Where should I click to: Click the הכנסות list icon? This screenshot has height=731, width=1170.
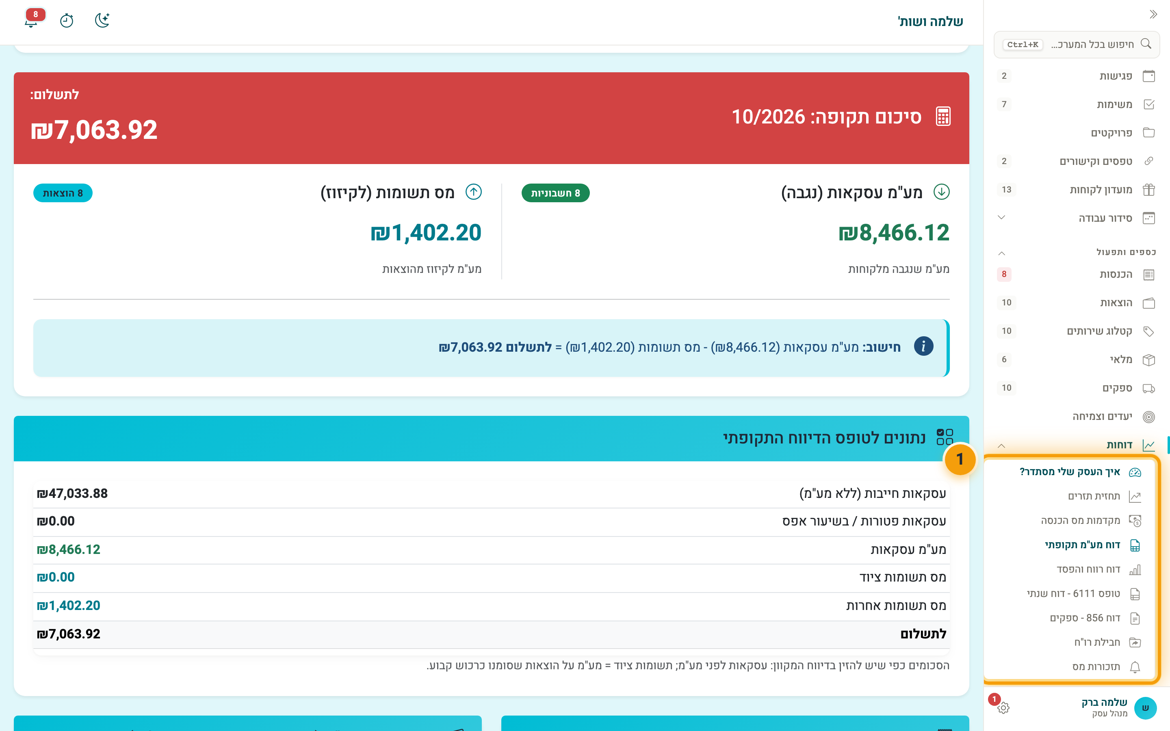[x=1149, y=275]
